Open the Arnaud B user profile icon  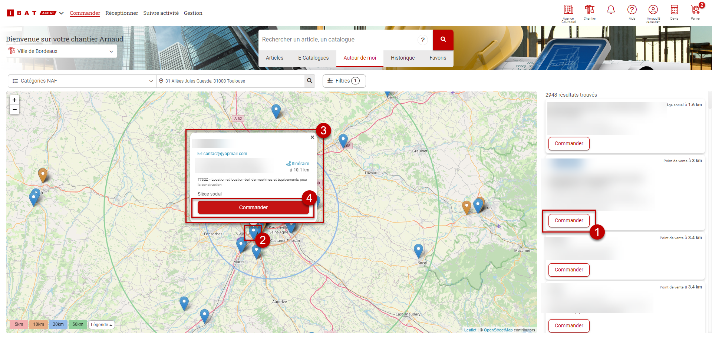tap(653, 13)
